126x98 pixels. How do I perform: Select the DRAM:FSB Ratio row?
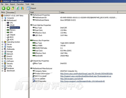tap(48, 48)
